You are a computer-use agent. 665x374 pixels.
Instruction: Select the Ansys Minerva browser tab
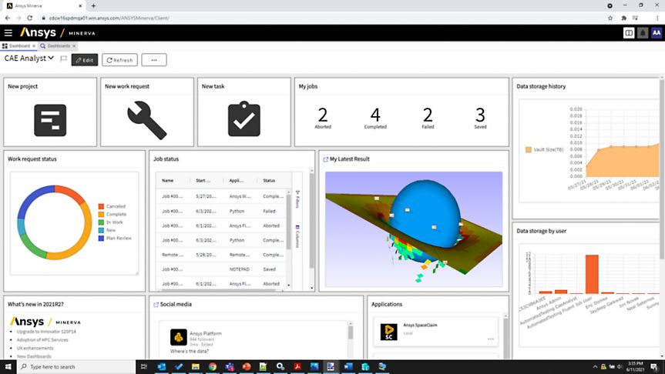pyautogui.click(x=44, y=6)
